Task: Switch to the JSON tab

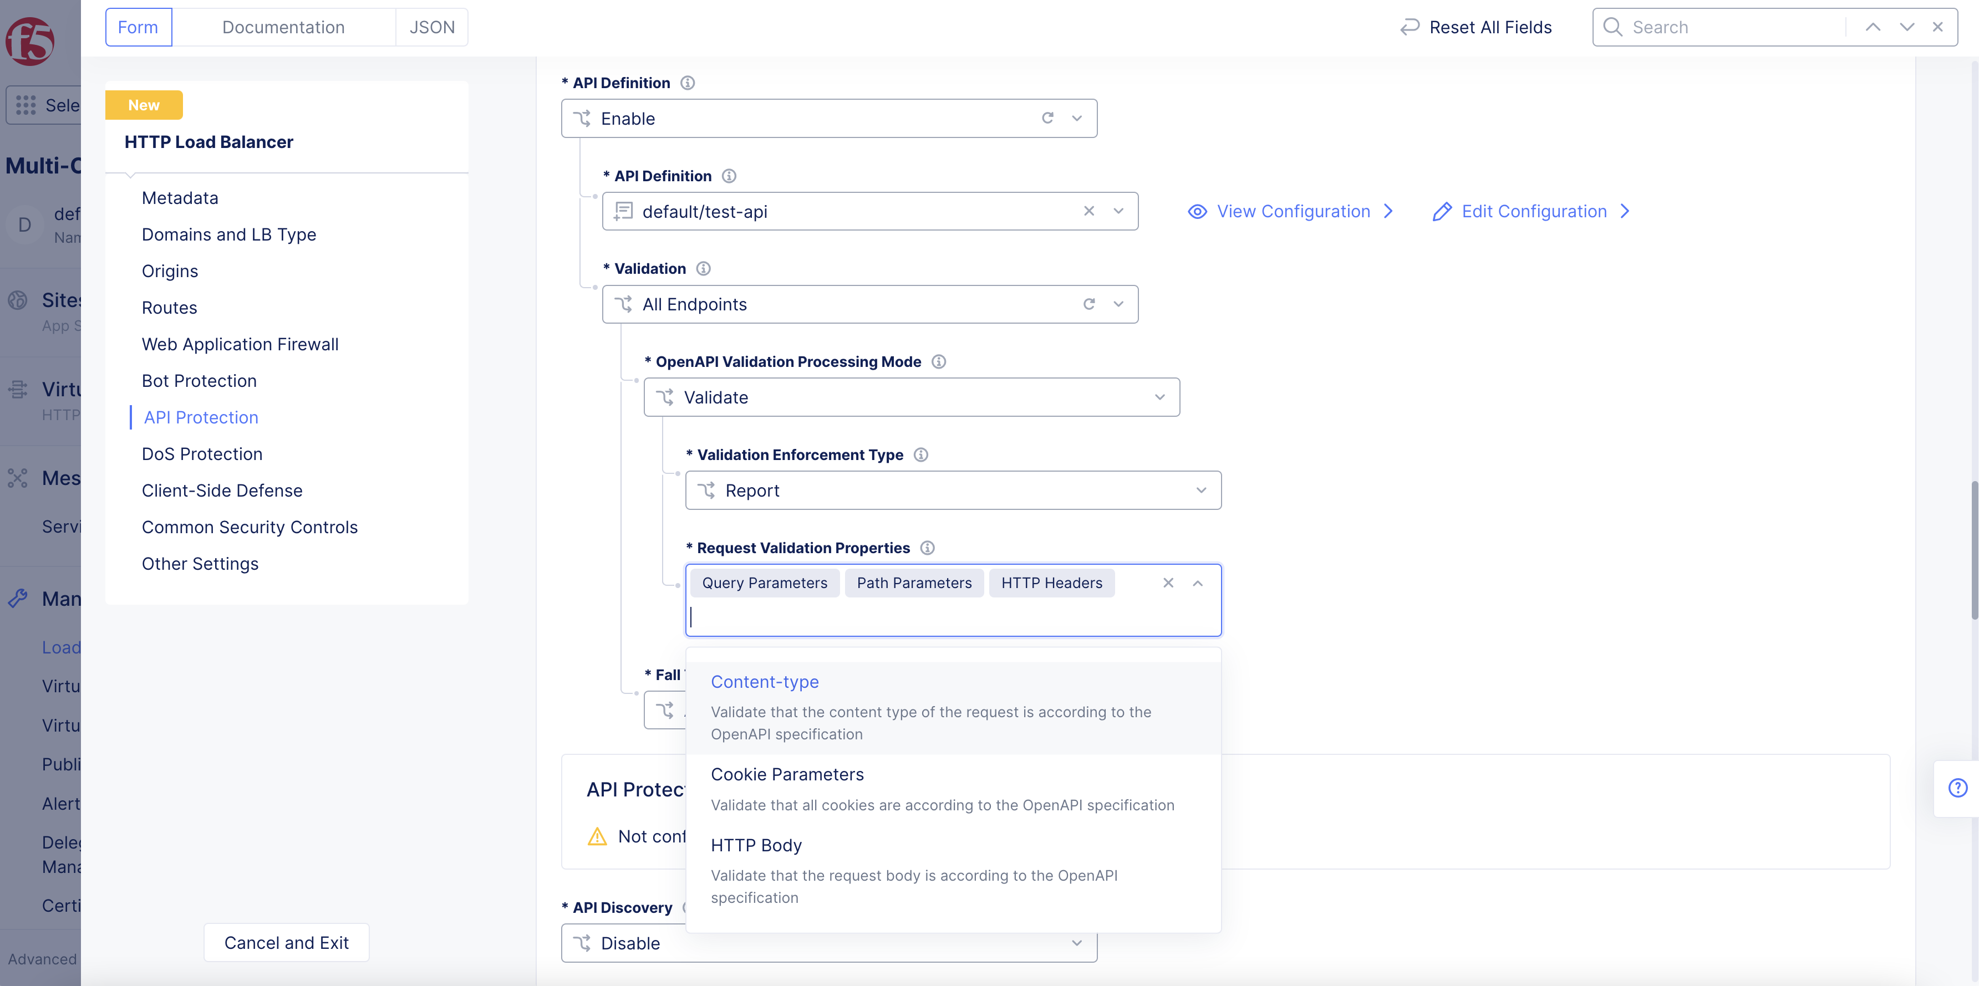Action: click(x=432, y=28)
